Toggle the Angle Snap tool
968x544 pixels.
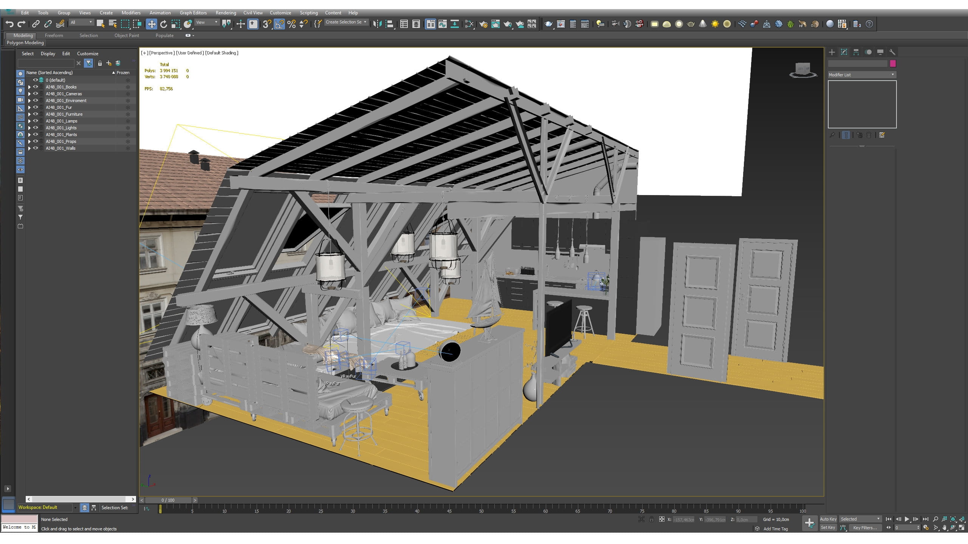[x=279, y=24]
